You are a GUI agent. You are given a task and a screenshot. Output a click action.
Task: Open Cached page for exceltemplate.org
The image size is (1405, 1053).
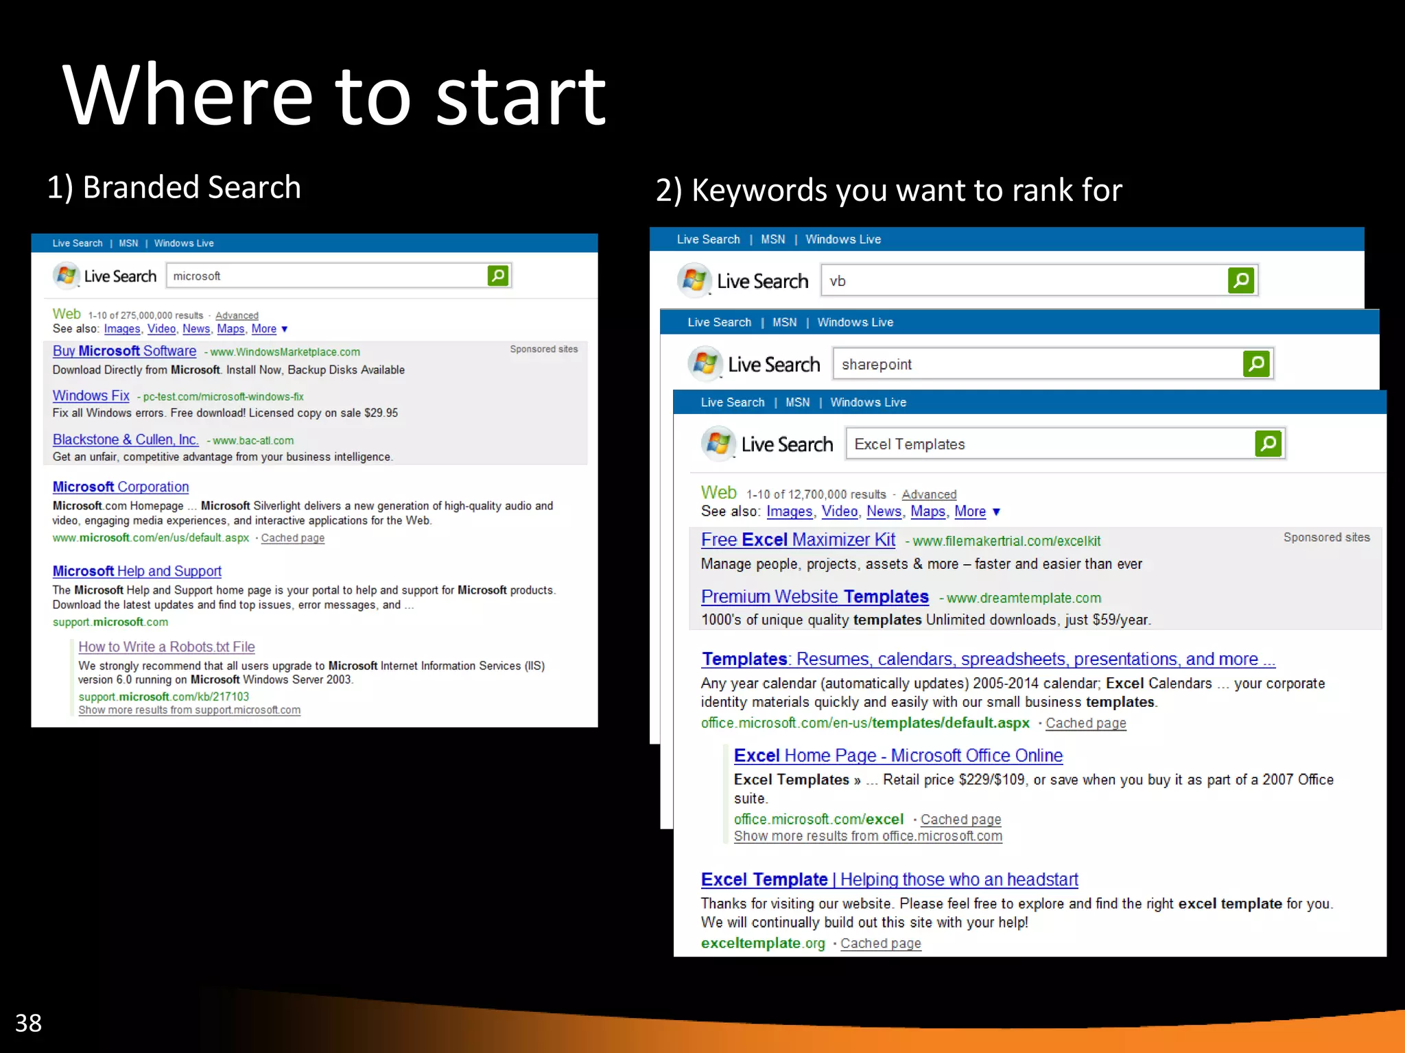(881, 943)
